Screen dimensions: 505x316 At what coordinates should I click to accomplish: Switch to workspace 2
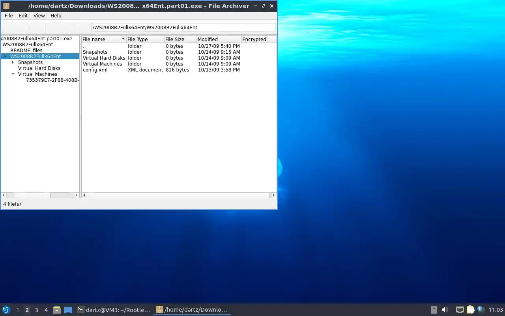coord(27,310)
